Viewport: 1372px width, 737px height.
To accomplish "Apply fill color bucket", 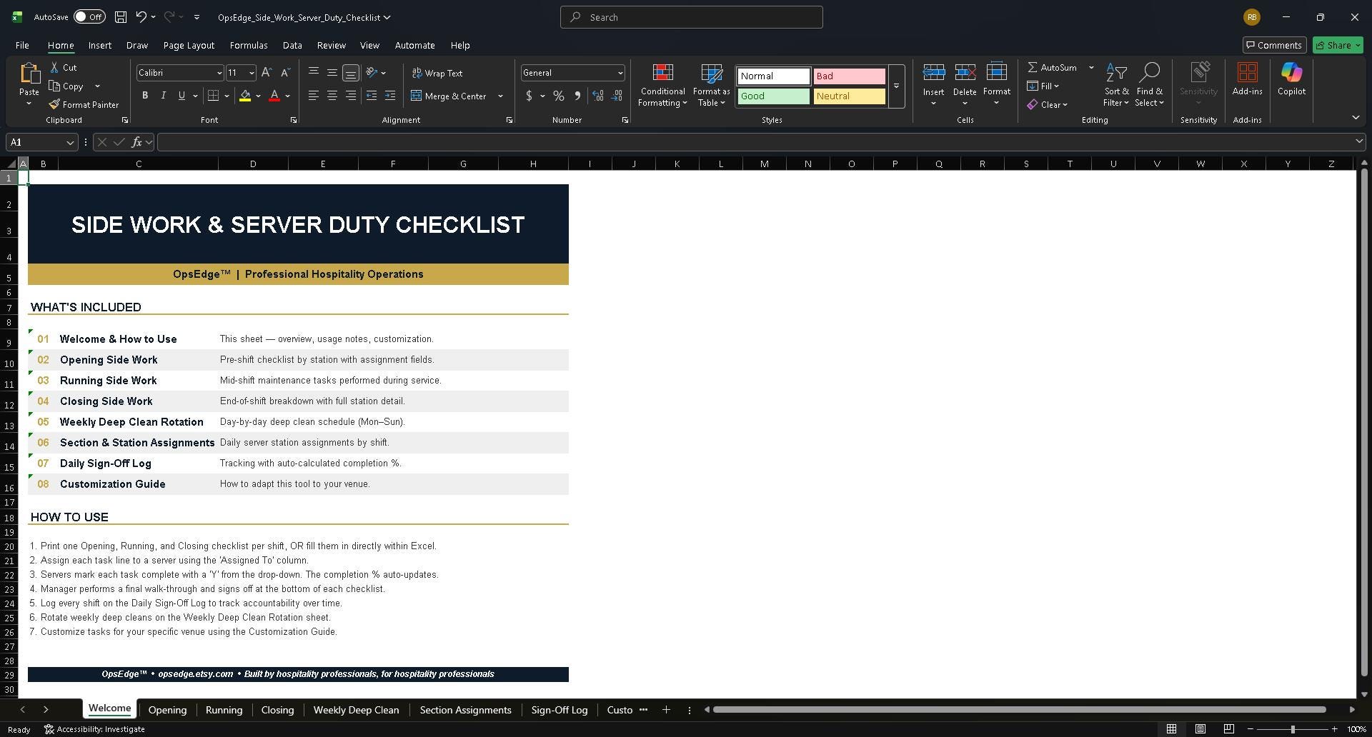I will [245, 96].
